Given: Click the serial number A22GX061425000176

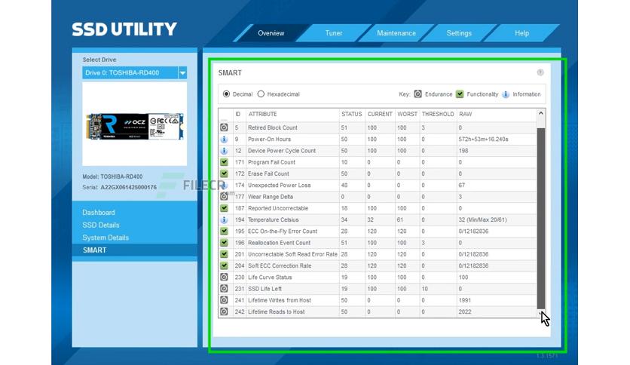Looking at the screenshot, I should [129, 187].
